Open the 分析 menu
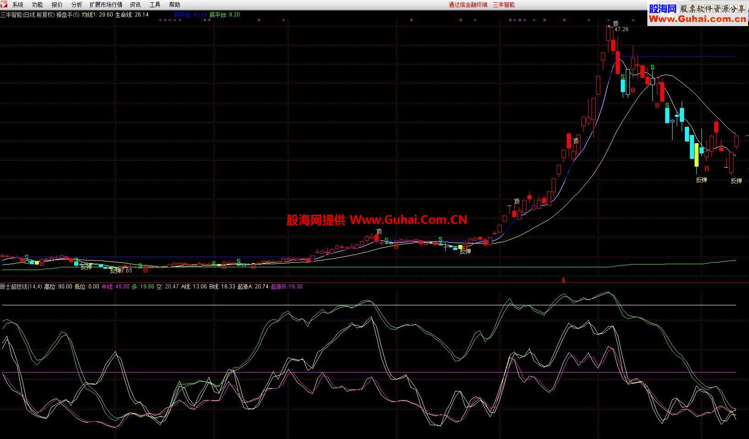This screenshot has height=439, width=749. 77,5
